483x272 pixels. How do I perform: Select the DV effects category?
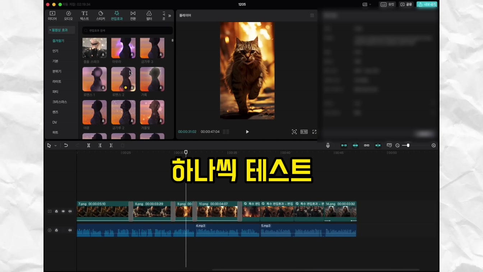55,122
